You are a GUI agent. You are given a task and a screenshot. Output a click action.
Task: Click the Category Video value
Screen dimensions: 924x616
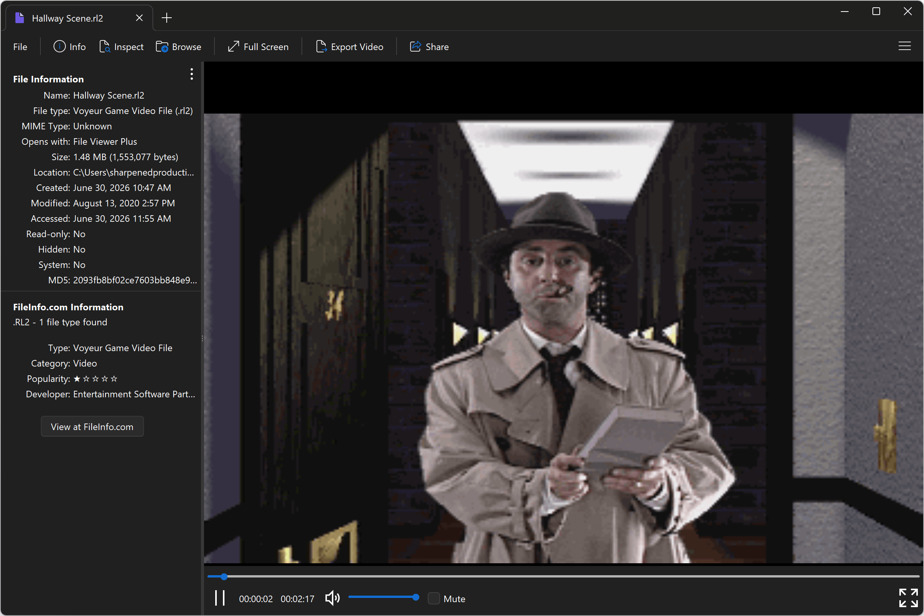click(85, 363)
